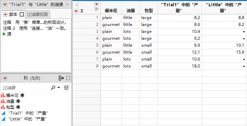The width and height of the screenshot is (247, 126).
Task: Select row number 4
Action: coord(86,38)
